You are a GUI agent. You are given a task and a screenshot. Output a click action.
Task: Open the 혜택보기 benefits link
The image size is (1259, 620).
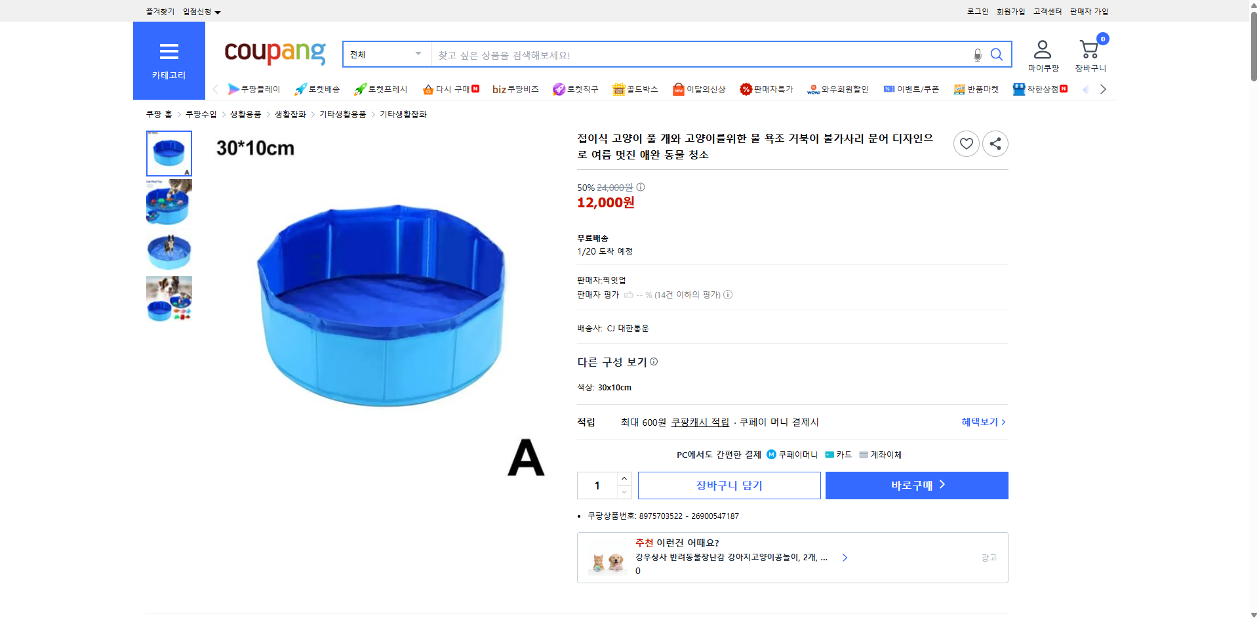click(981, 422)
